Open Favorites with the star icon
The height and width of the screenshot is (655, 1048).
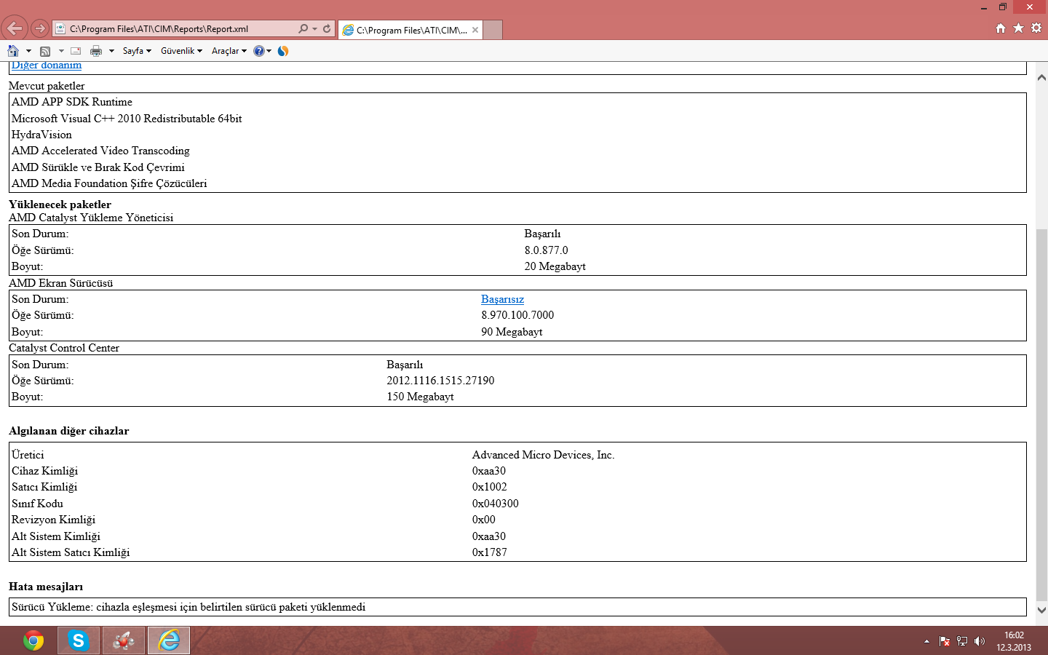(x=1018, y=28)
